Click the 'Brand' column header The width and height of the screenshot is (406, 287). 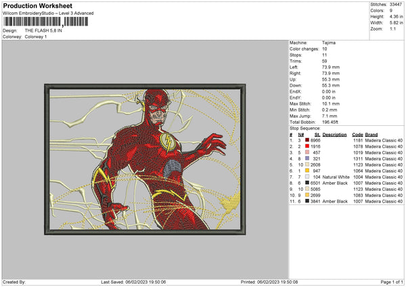coord(371,135)
